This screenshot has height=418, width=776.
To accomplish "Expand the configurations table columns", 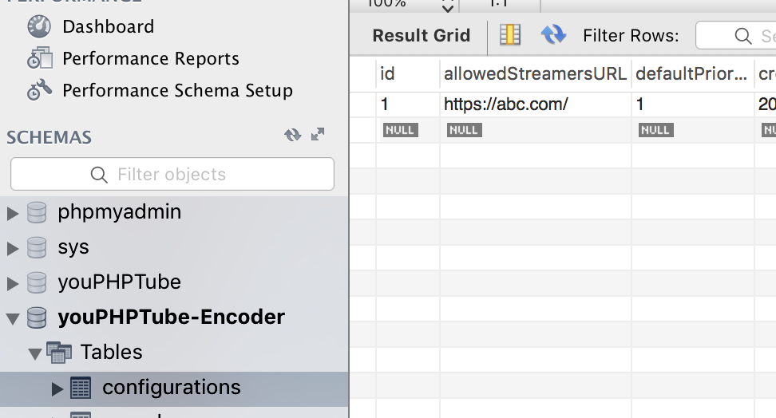I will click(57, 388).
